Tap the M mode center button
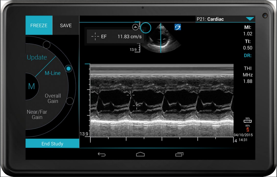Screen dimensions: 277x177 [31, 86]
